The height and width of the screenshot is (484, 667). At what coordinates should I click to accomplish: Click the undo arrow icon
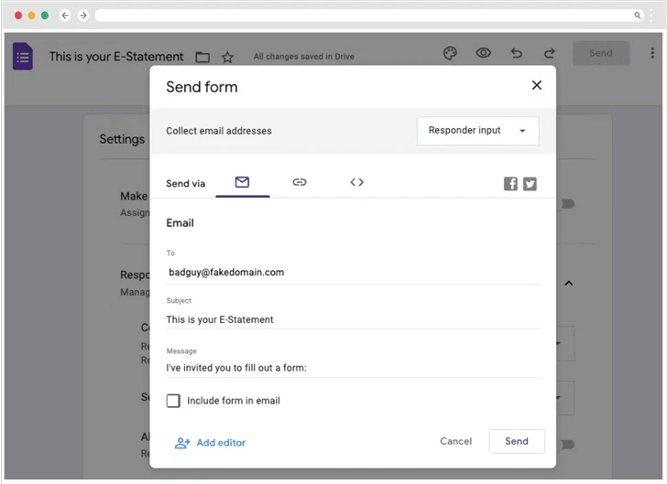pos(517,53)
